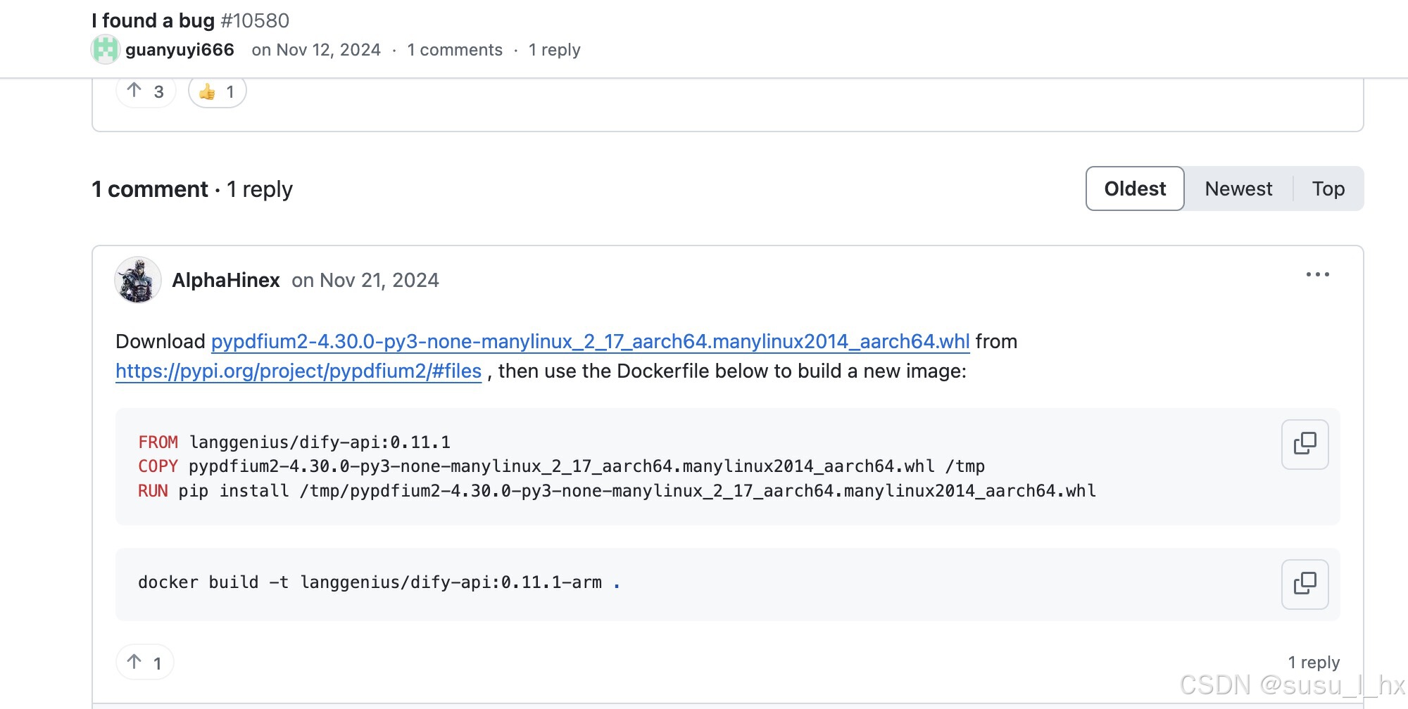Open AlphaHinex's profile avatar
This screenshot has width=1408, height=709.
(138, 280)
